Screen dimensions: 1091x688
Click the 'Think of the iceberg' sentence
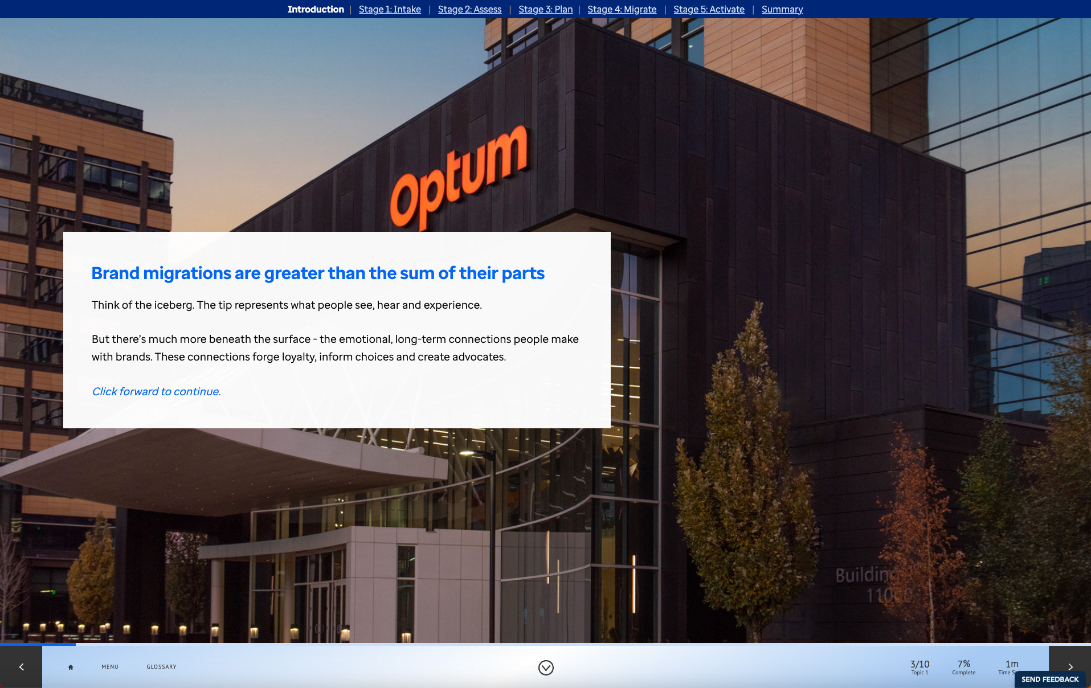tap(287, 305)
